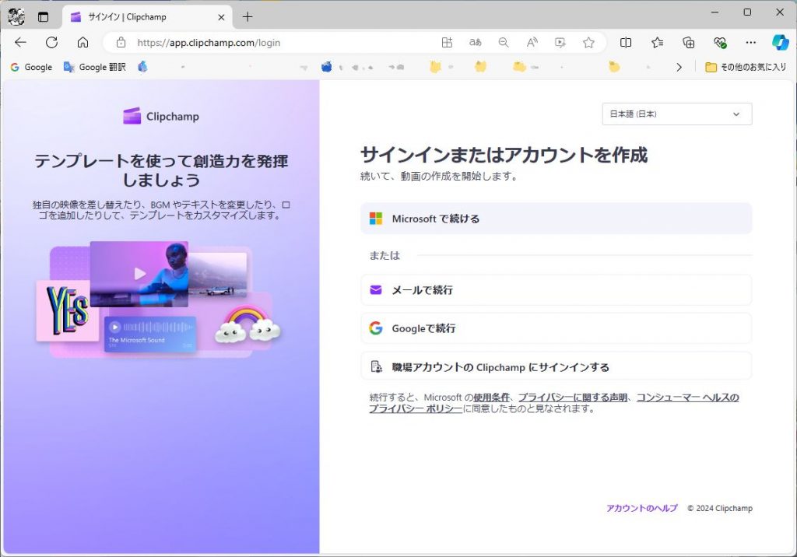Click Googleで続行 button
This screenshot has height=557, width=797.
click(x=556, y=328)
